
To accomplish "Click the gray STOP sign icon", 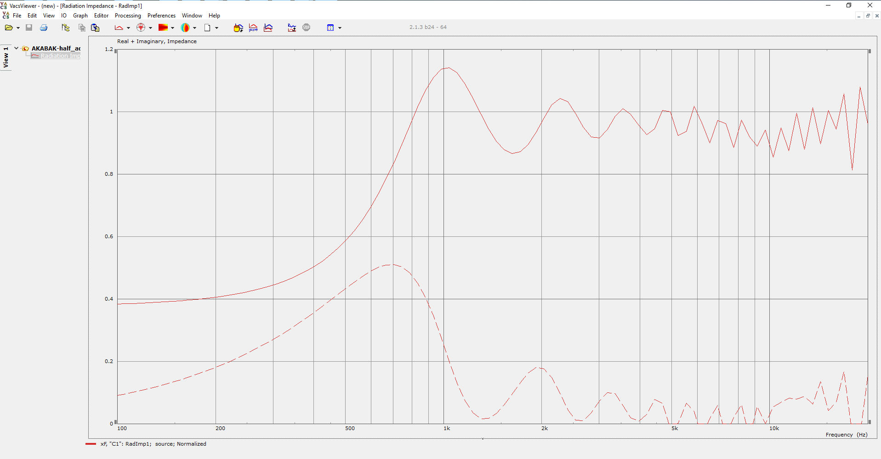I will [307, 28].
